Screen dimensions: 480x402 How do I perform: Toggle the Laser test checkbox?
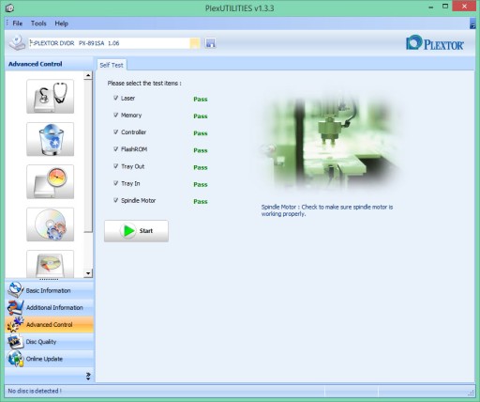pos(116,98)
